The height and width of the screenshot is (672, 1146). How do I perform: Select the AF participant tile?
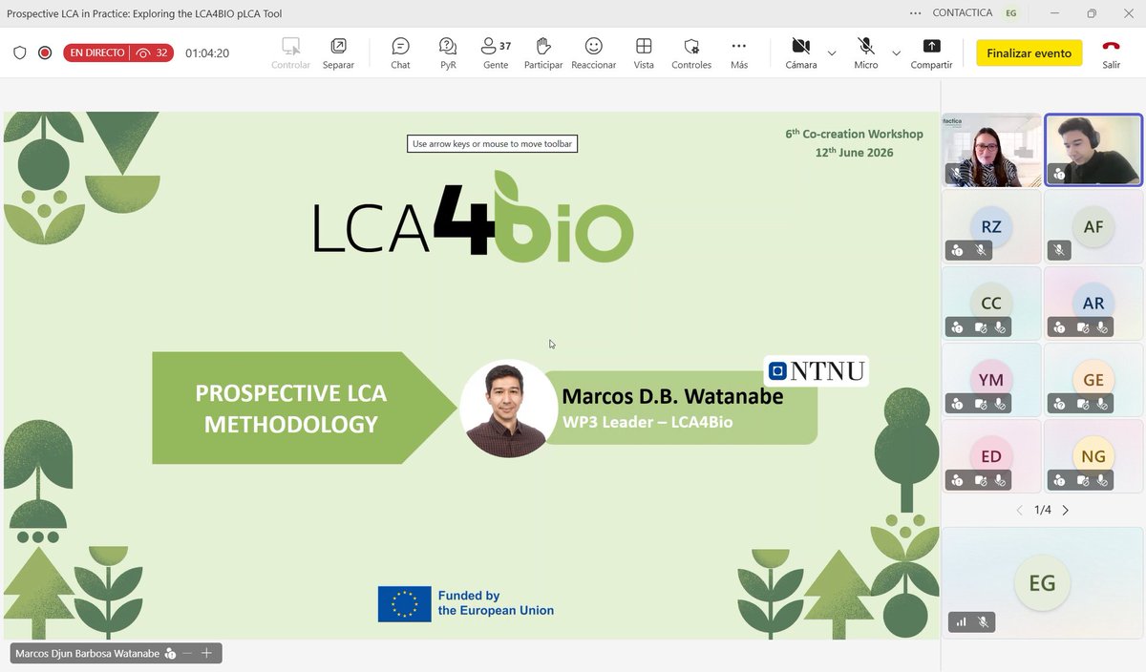tap(1093, 226)
